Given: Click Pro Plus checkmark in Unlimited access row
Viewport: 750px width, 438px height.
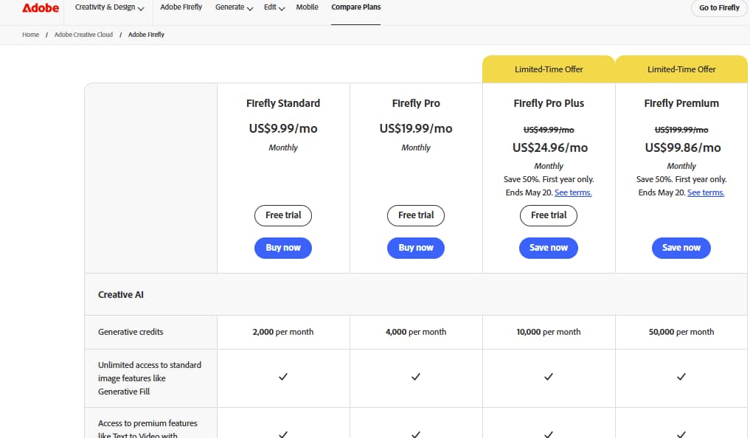Looking at the screenshot, I should 549,377.
